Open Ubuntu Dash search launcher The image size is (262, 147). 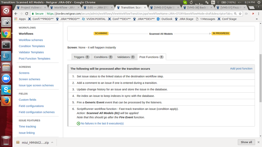(6, 11)
